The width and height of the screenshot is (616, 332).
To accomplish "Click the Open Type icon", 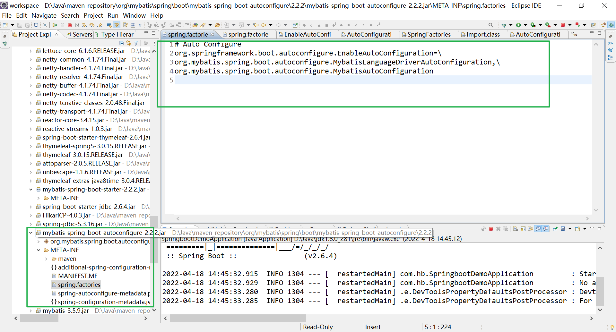I will pos(195,25).
